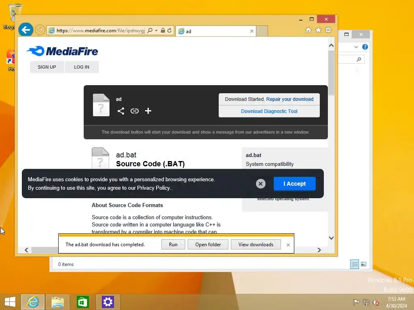
Task: Click the Privacy Policy link in cookie banner
Action: point(153,188)
